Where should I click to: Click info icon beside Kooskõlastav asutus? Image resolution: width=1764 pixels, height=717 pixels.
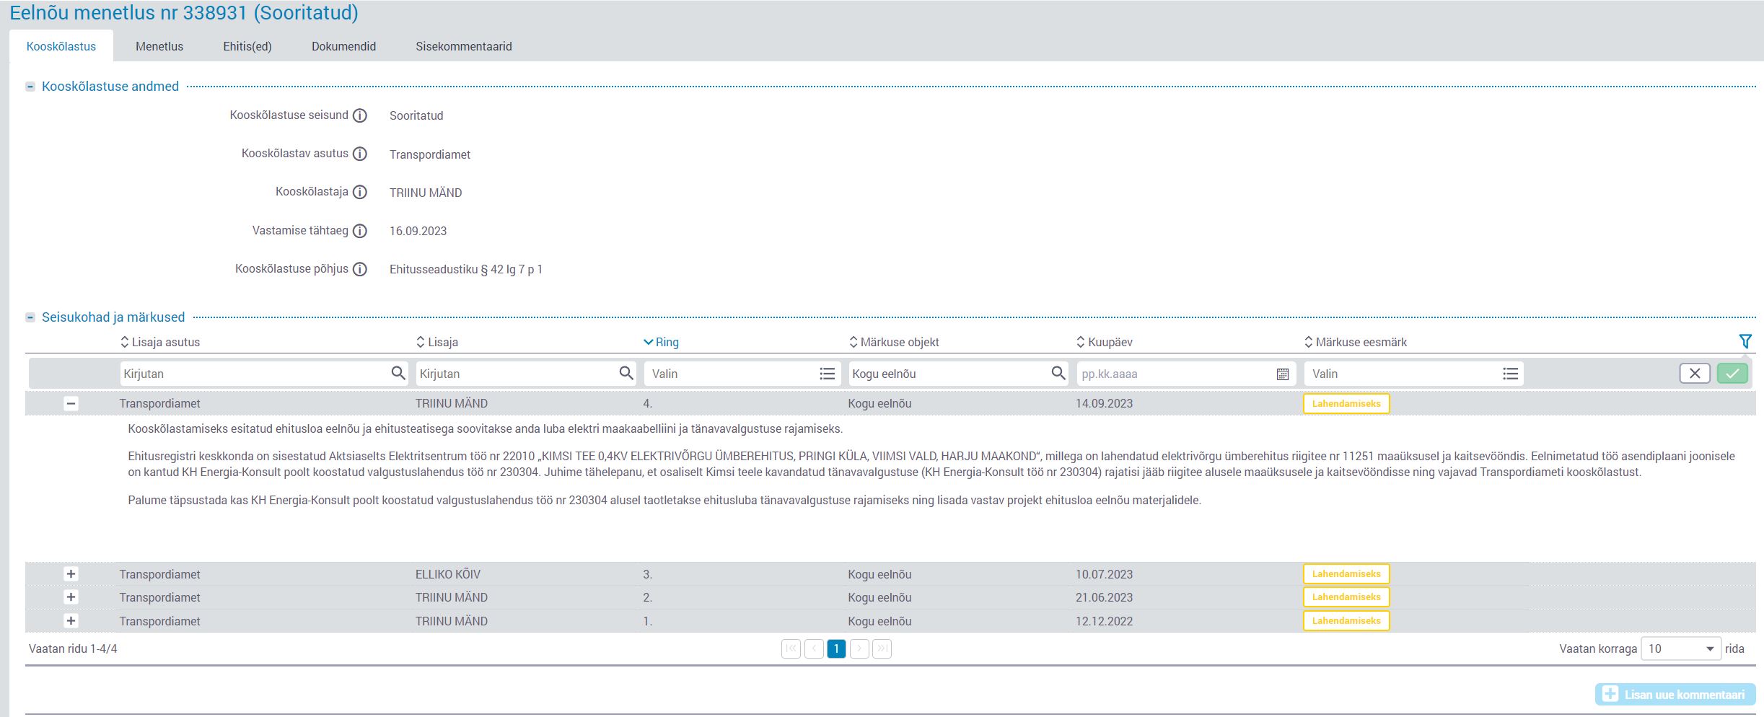point(360,154)
